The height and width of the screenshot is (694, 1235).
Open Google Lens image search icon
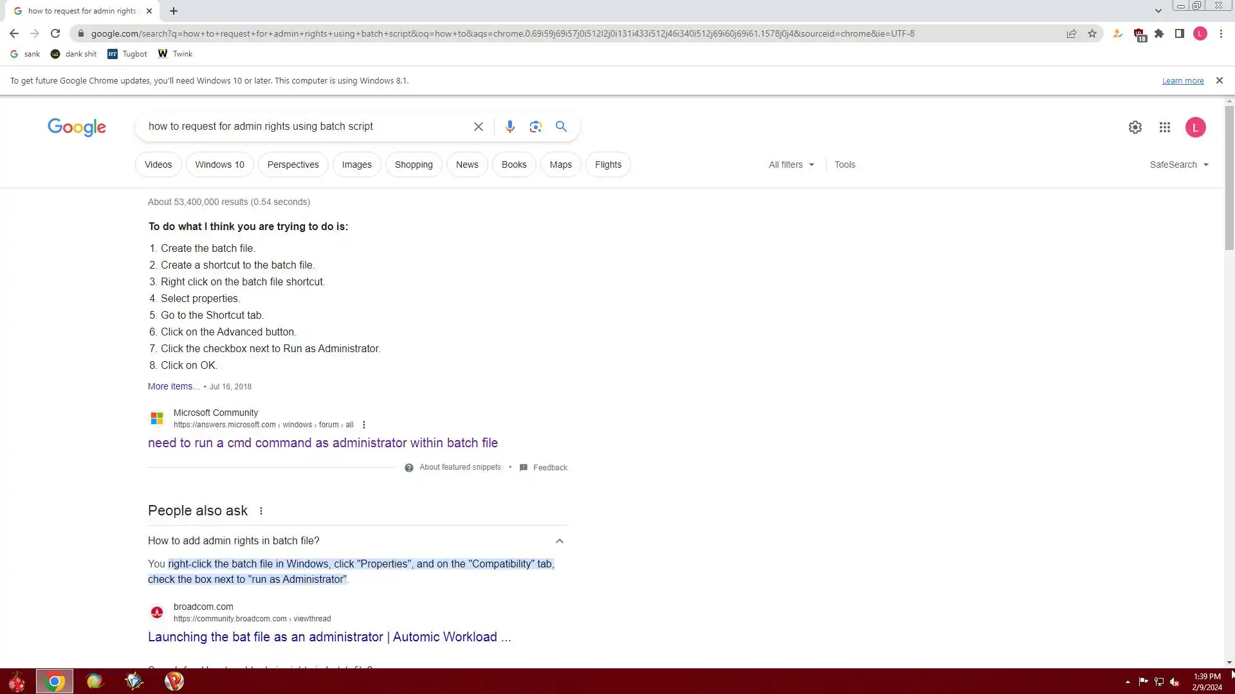point(535,127)
